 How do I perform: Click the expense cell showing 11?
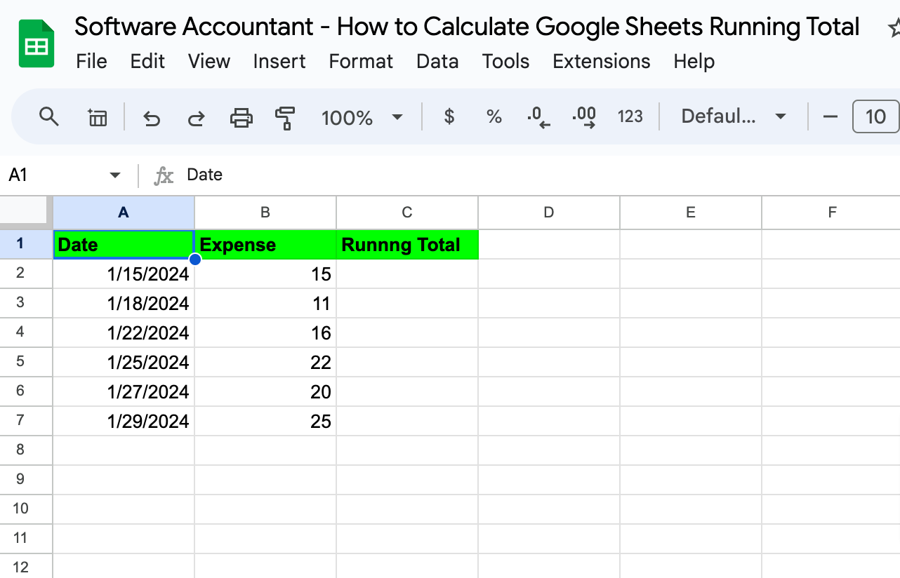[x=265, y=304]
